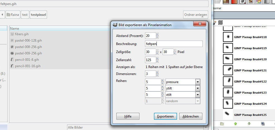Select file pastel-008-256.gih

pos(28,47)
